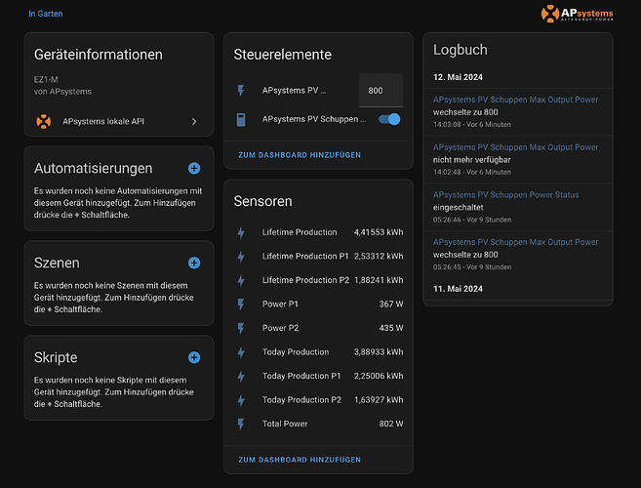Open Today Production value 3,88933 kWh

click(x=379, y=351)
